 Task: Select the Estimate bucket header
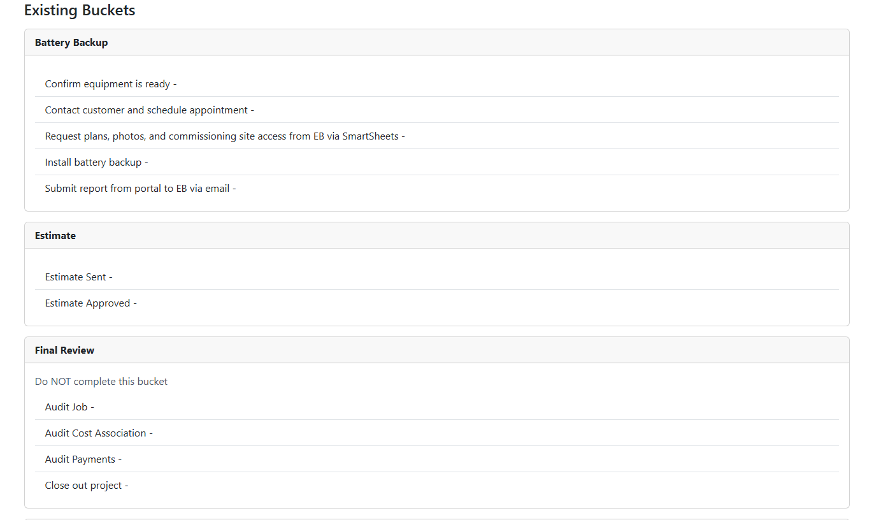point(55,236)
